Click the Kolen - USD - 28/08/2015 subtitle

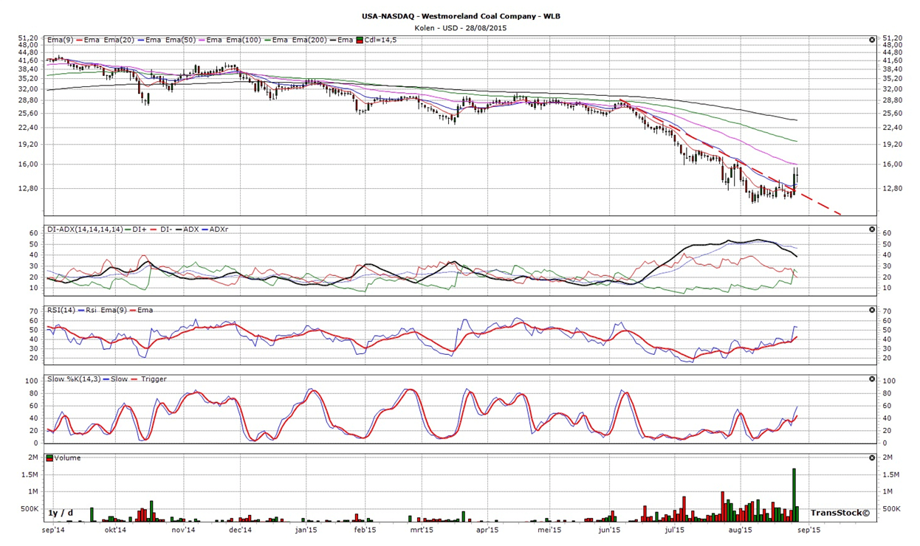pos(459,28)
